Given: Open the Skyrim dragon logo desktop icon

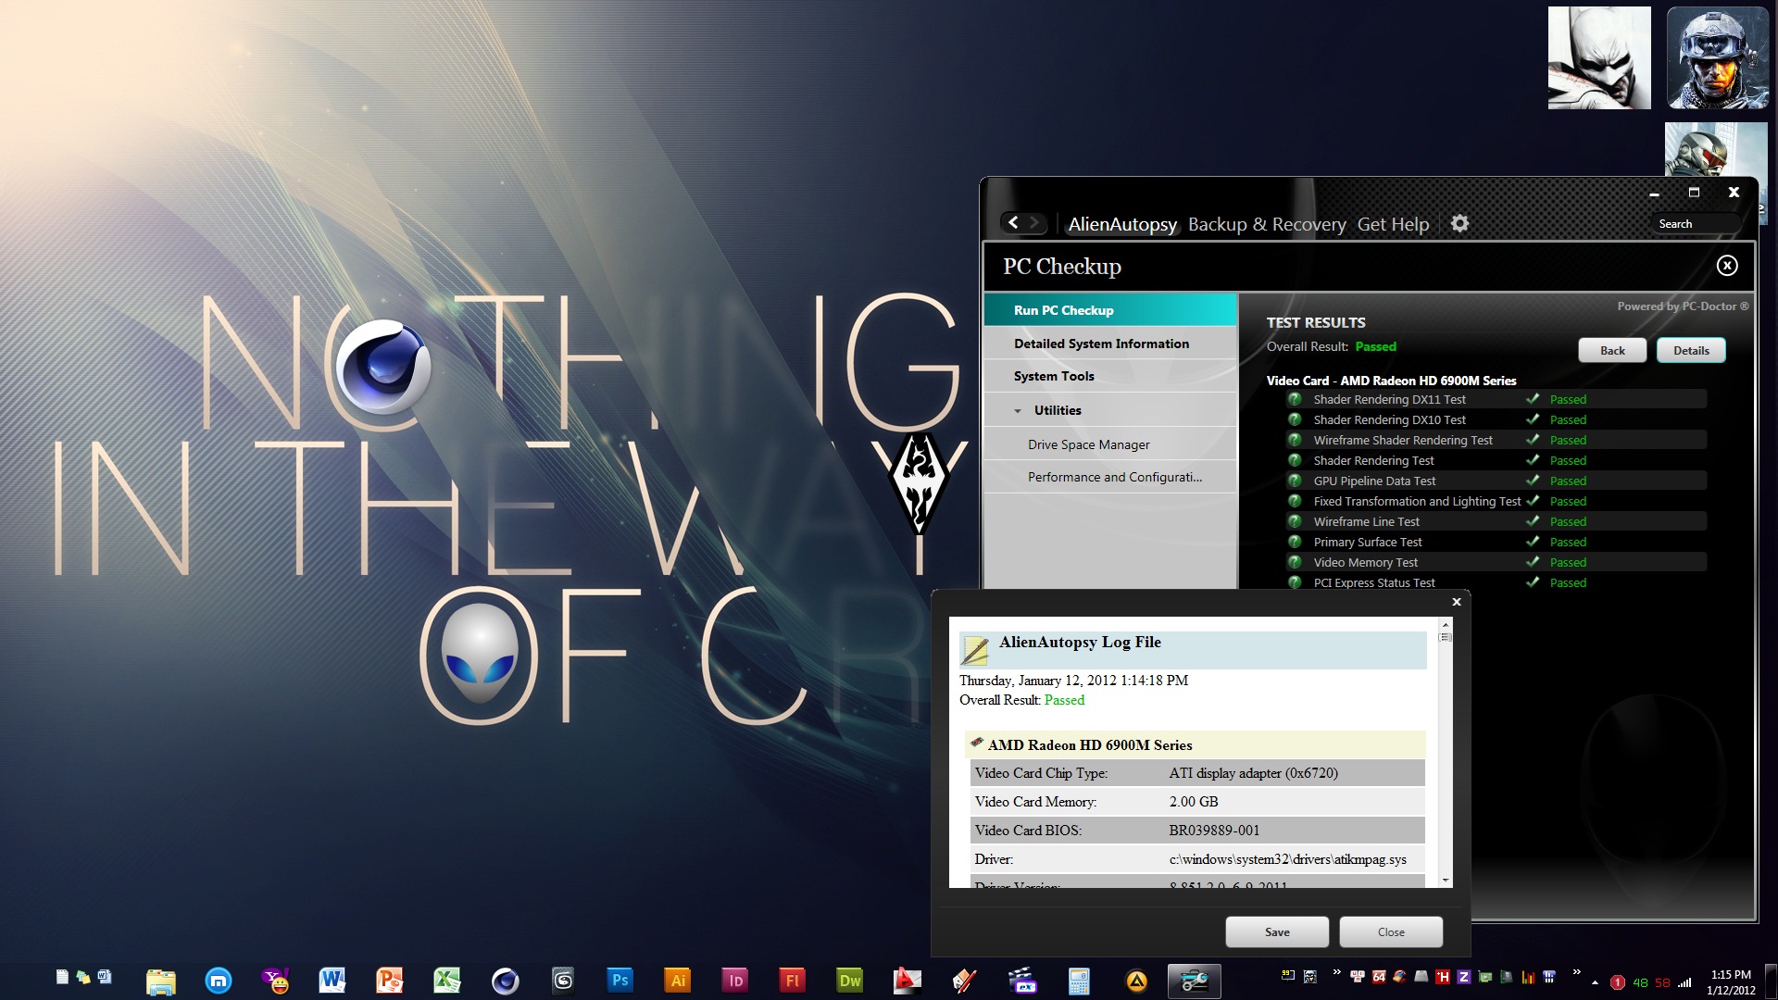Looking at the screenshot, I should click(919, 482).
